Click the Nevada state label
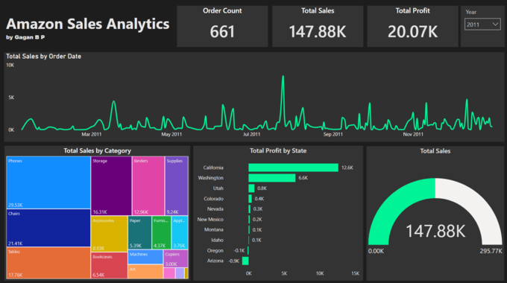 215,209
